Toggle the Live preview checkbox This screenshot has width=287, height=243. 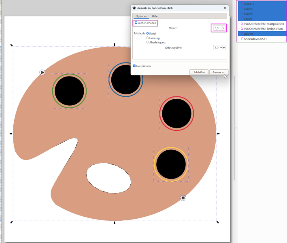[135, 66]
